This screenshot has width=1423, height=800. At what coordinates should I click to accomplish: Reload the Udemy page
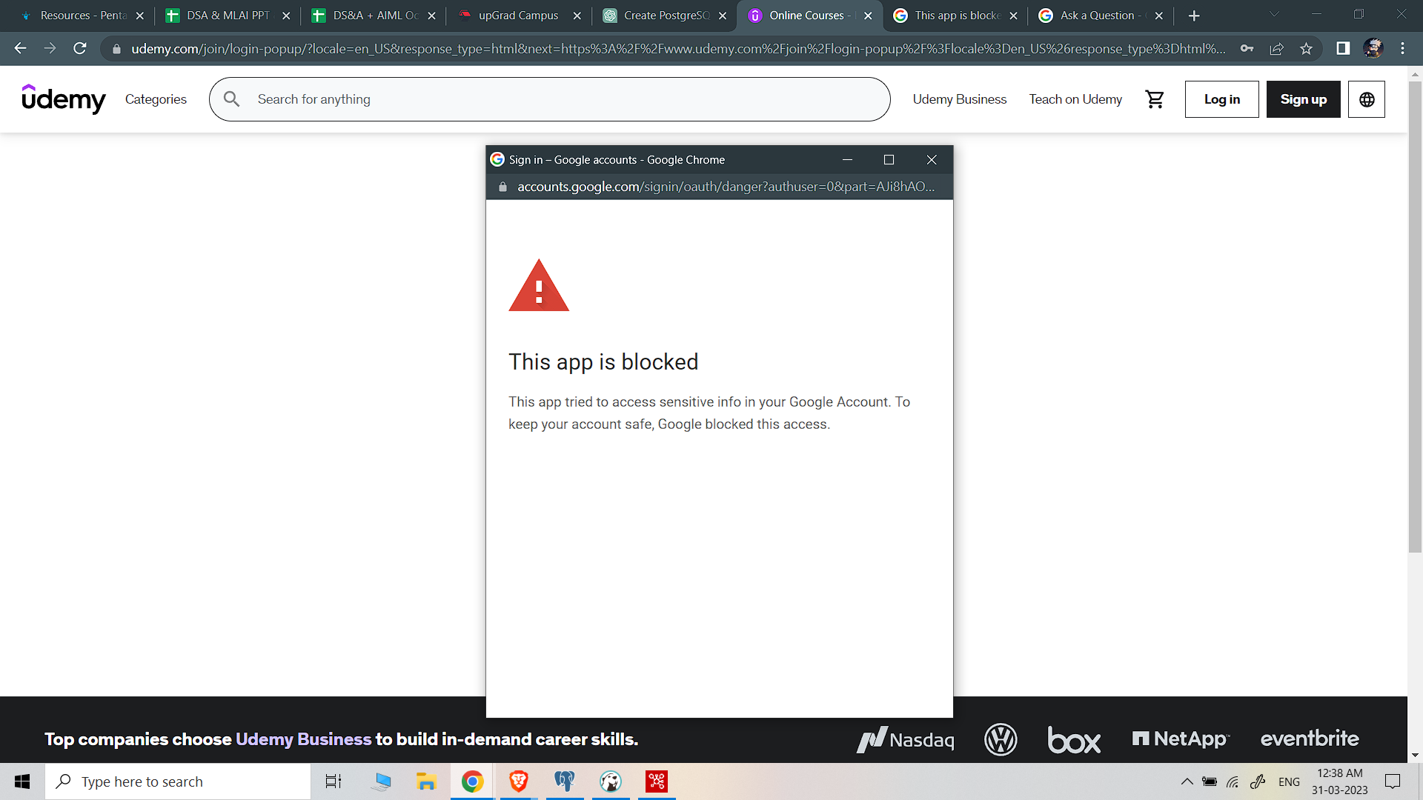80,48
